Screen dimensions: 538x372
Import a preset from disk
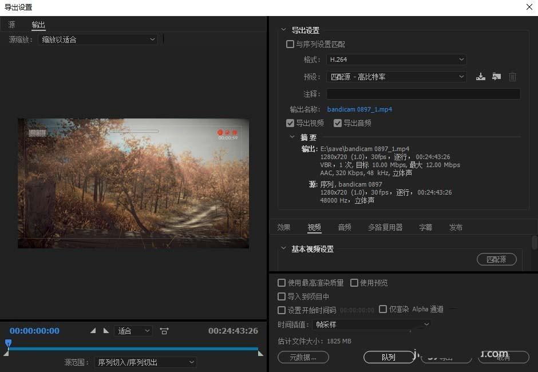[496, 76]
